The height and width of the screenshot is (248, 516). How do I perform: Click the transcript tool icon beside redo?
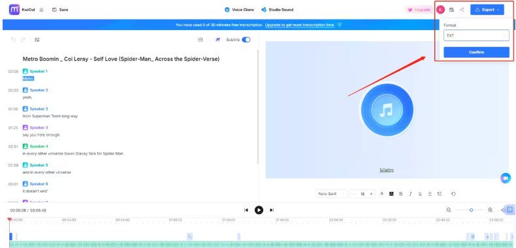coord(37,40)
